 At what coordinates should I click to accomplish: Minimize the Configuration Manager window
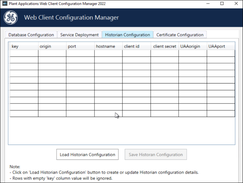208,4
